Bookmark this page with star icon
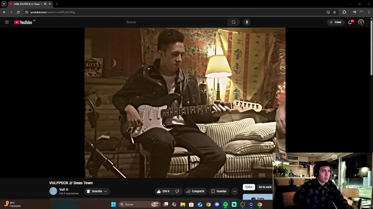Screen dimensions: 373x209 pos(335,12)
